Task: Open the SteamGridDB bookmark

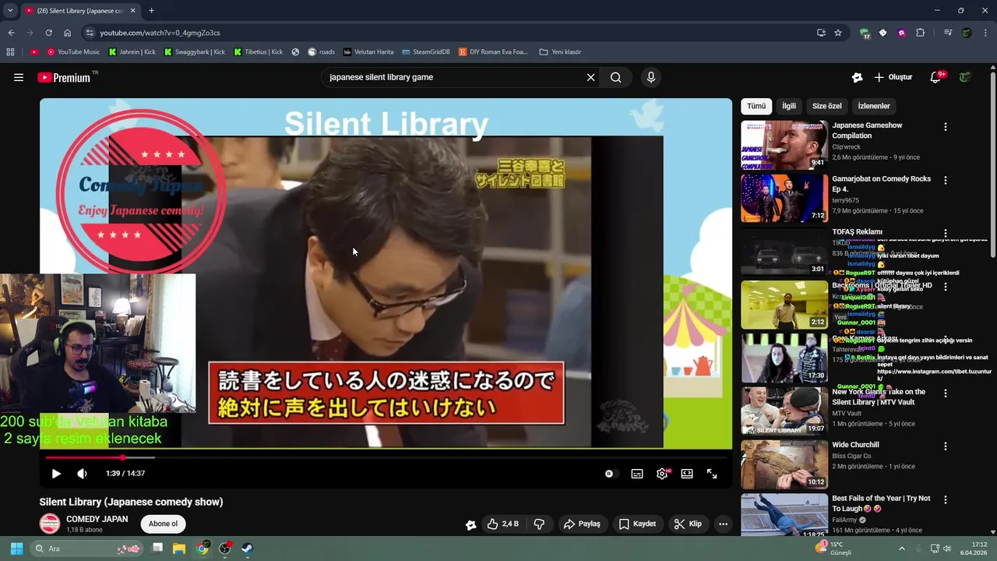Action: click(426, 52)
